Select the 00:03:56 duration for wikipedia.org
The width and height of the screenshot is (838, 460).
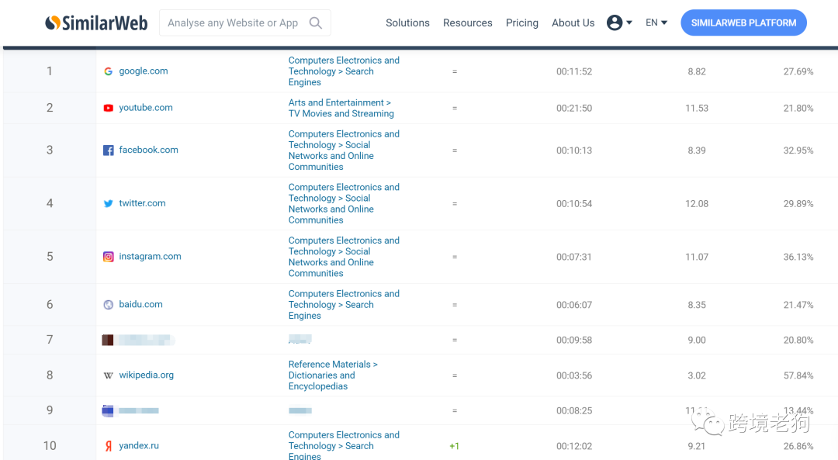coord(574,376)
